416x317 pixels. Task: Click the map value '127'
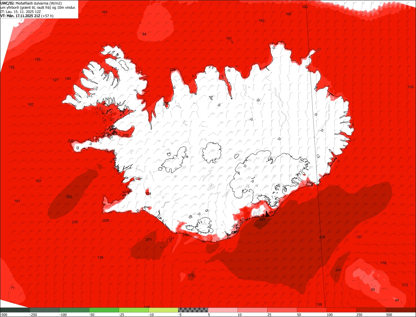(x=55, y=80)
